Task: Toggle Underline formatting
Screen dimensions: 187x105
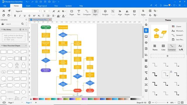Action: tap(25, 15)
